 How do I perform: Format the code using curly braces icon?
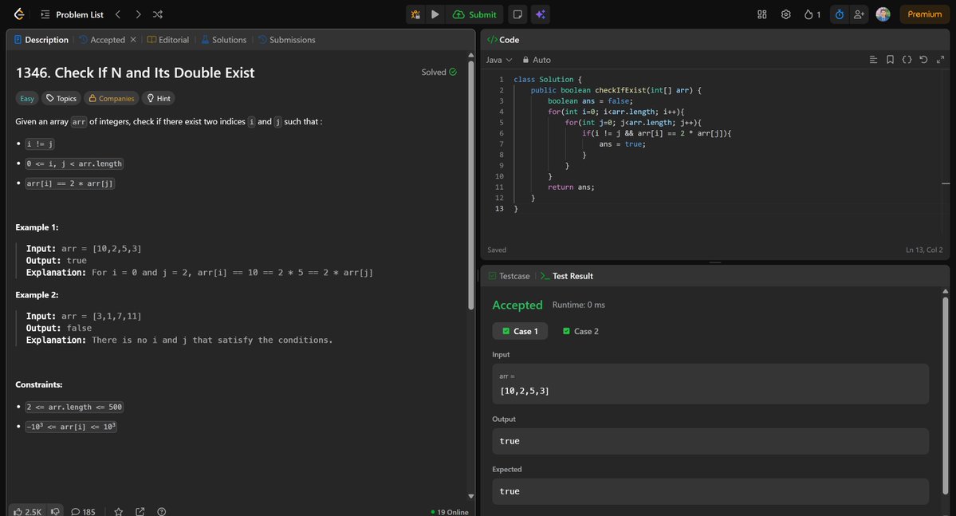tap(906, 59)
